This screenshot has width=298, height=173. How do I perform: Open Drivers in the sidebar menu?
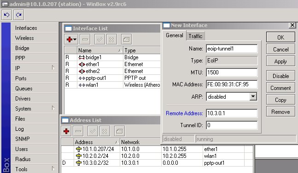point(35,99)
